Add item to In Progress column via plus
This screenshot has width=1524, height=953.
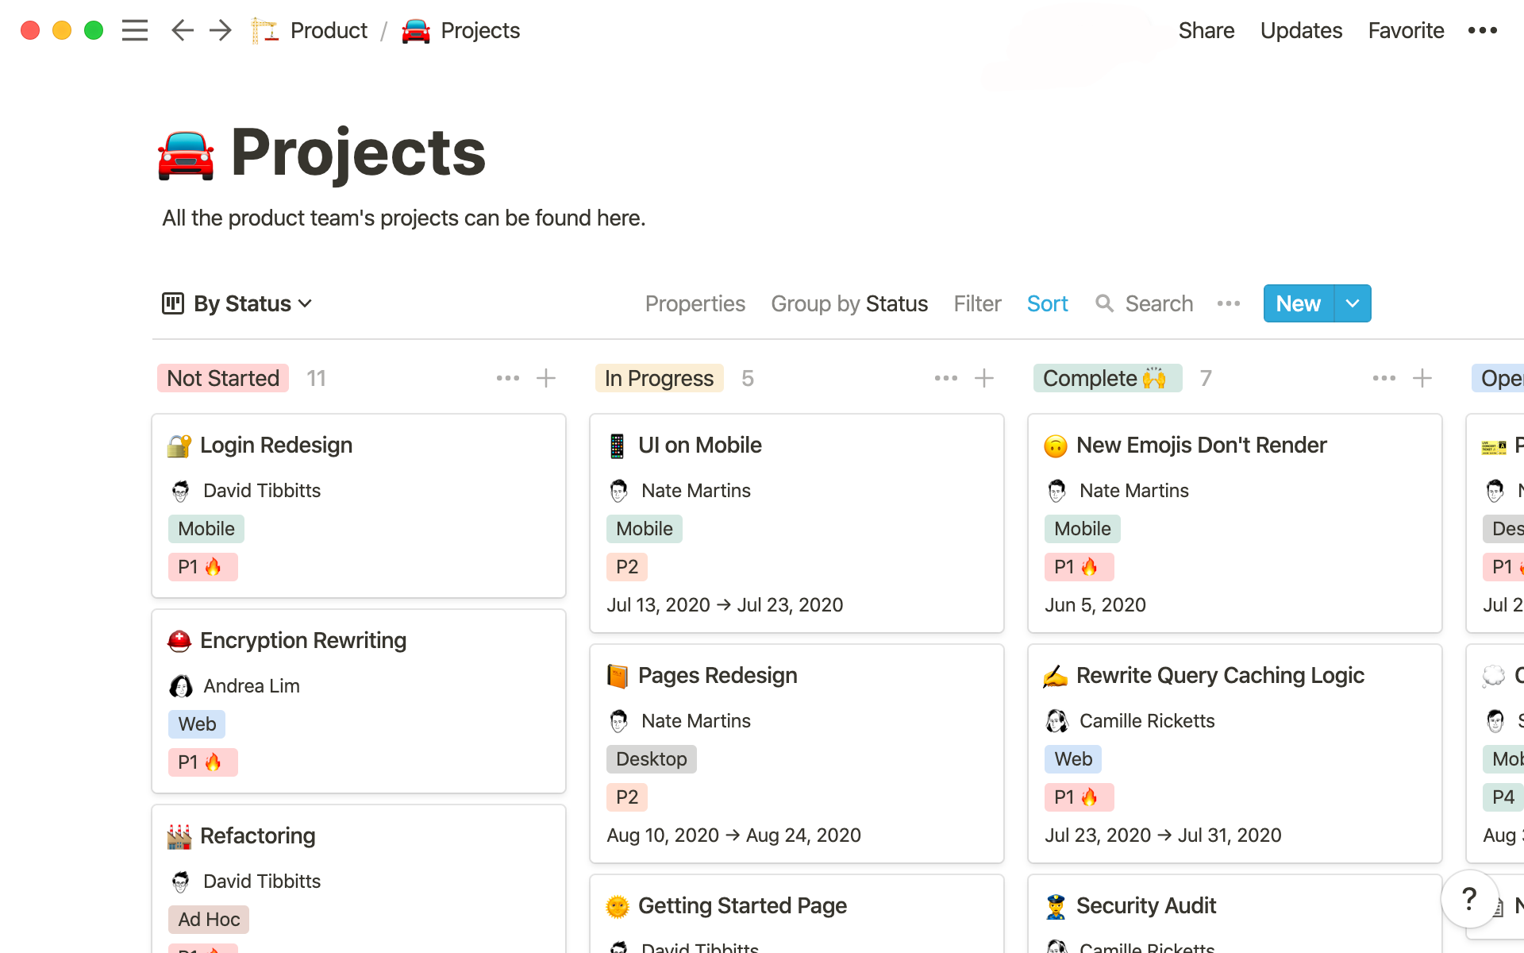pos(983,378)
